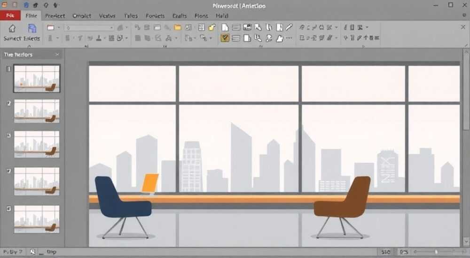Switch to the Foniets tab
This screenshot has width=470, height=258.
click(x=155, y=16)
